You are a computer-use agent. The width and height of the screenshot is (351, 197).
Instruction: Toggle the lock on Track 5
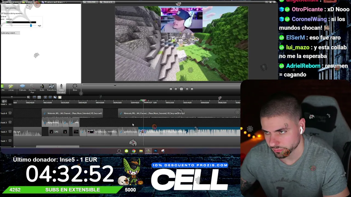pyautogui.click(x=10, y=105)
